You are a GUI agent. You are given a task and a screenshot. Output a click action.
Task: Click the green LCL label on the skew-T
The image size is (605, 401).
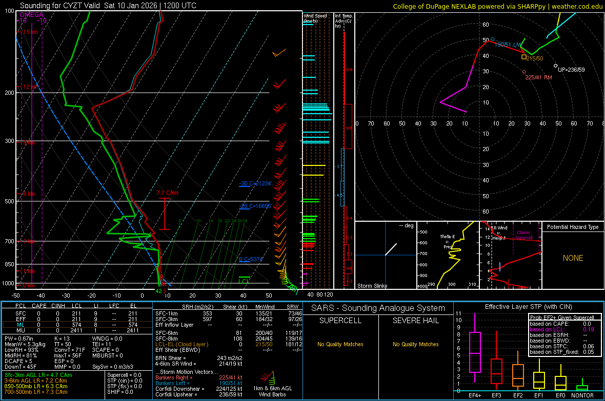(x=244, y=281)
